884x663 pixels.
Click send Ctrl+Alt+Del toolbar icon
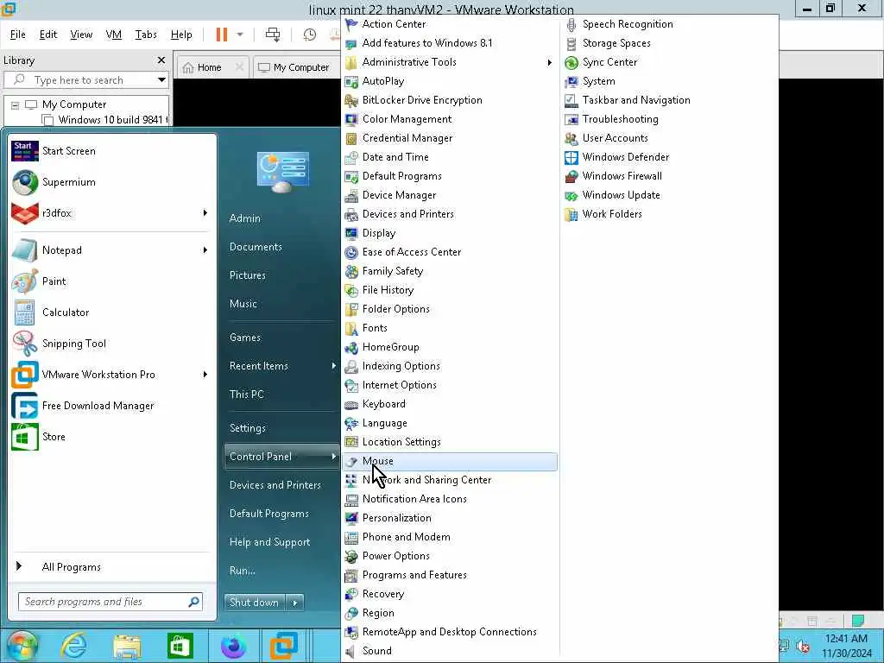(273, 35)
